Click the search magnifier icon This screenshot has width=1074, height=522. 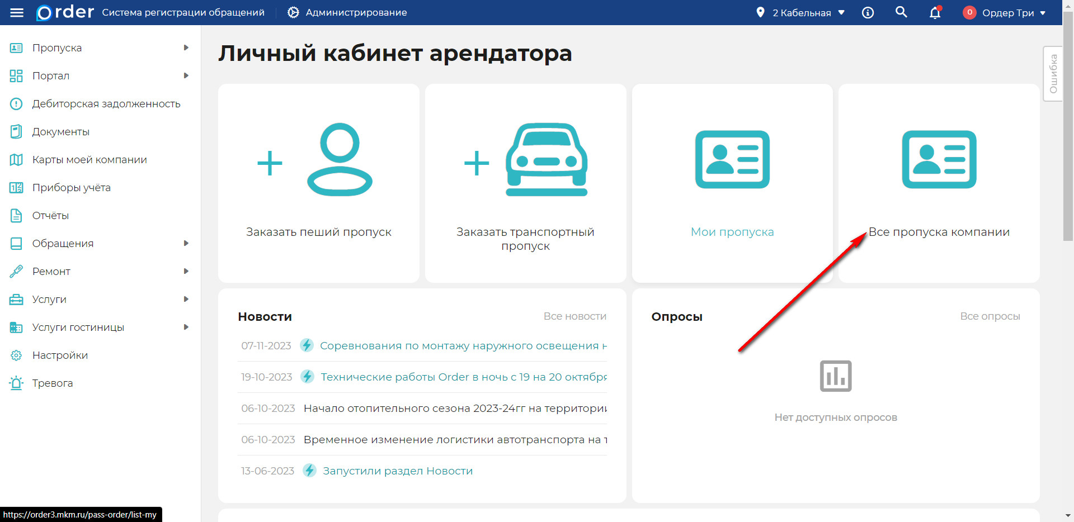pyautogui.click(x=901, y=12)
